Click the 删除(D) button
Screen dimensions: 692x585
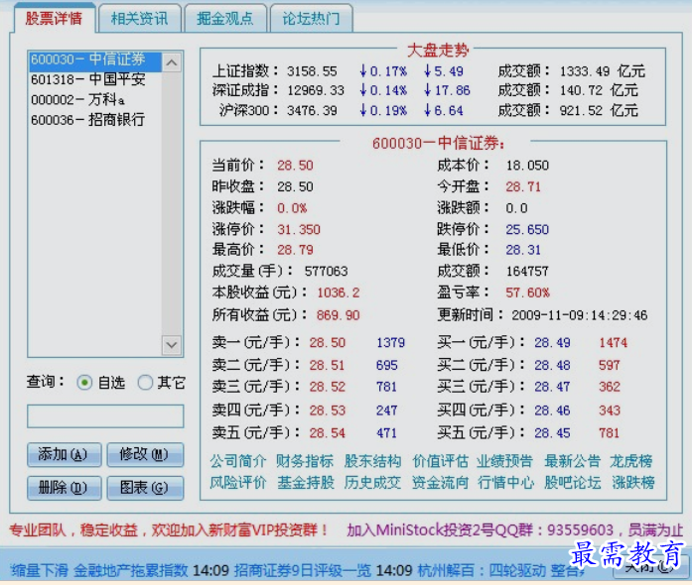(x=65, y=488)
